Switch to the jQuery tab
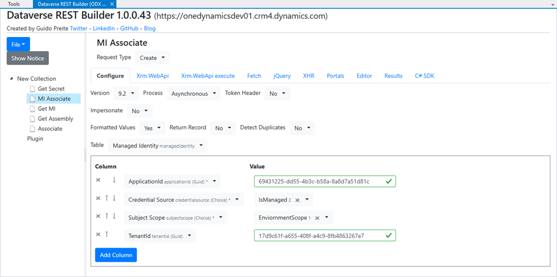Viewport: 557px width, 277px height. click(282, 76)
